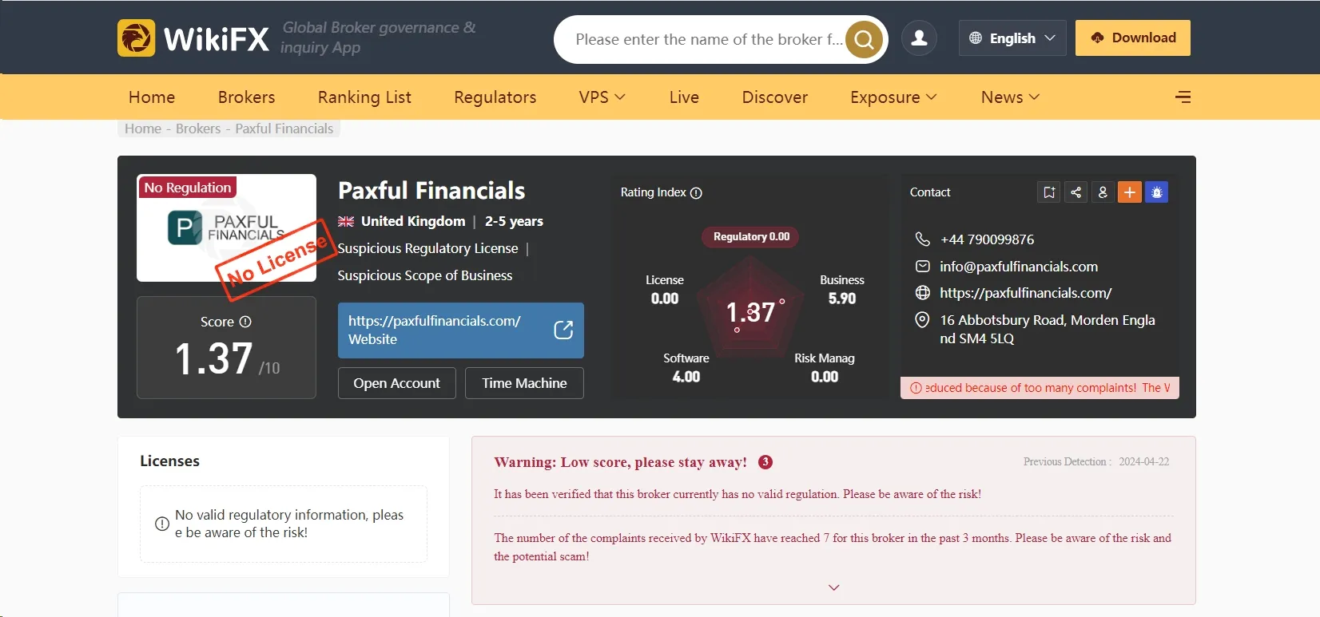Click the location pin icon beside the address

coord(922,320)
